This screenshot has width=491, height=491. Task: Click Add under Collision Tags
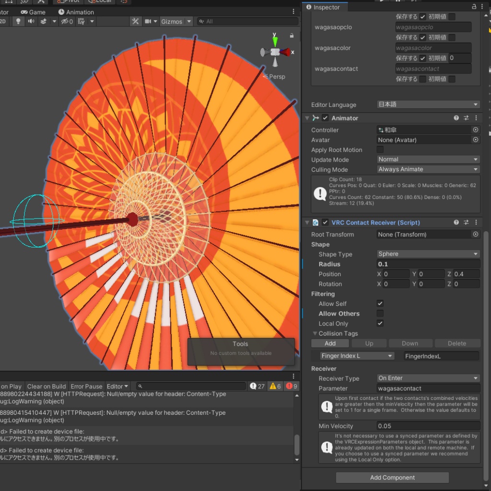pyautogui.click(x=330, y=343)
